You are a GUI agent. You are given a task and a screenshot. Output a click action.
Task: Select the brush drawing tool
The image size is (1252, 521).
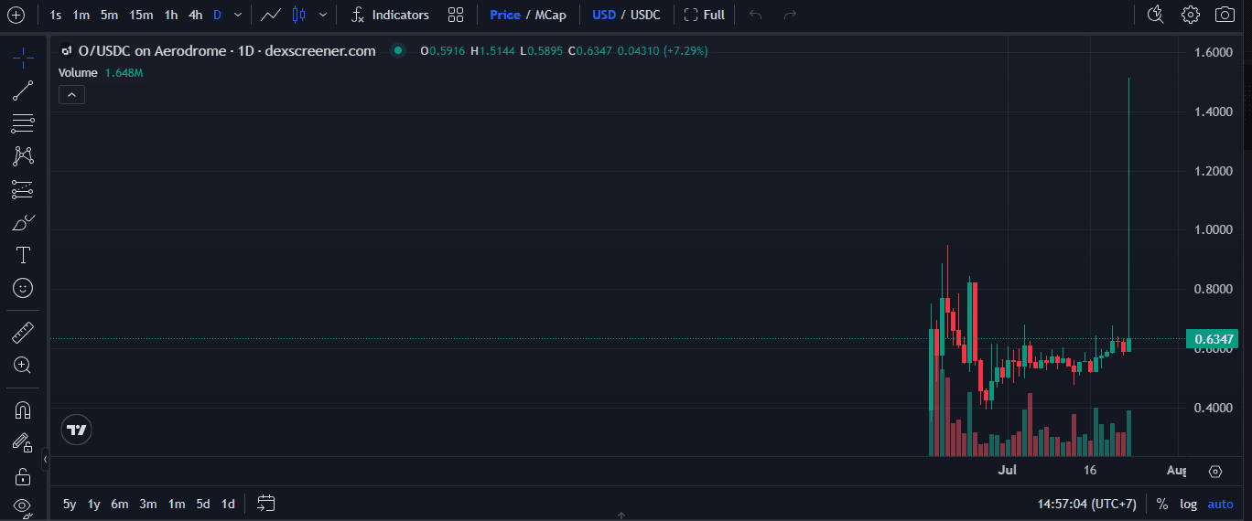(23, 222)
